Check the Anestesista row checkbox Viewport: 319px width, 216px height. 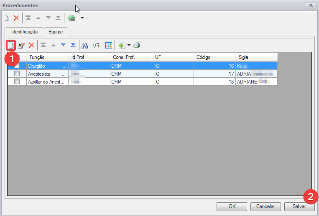17,74
